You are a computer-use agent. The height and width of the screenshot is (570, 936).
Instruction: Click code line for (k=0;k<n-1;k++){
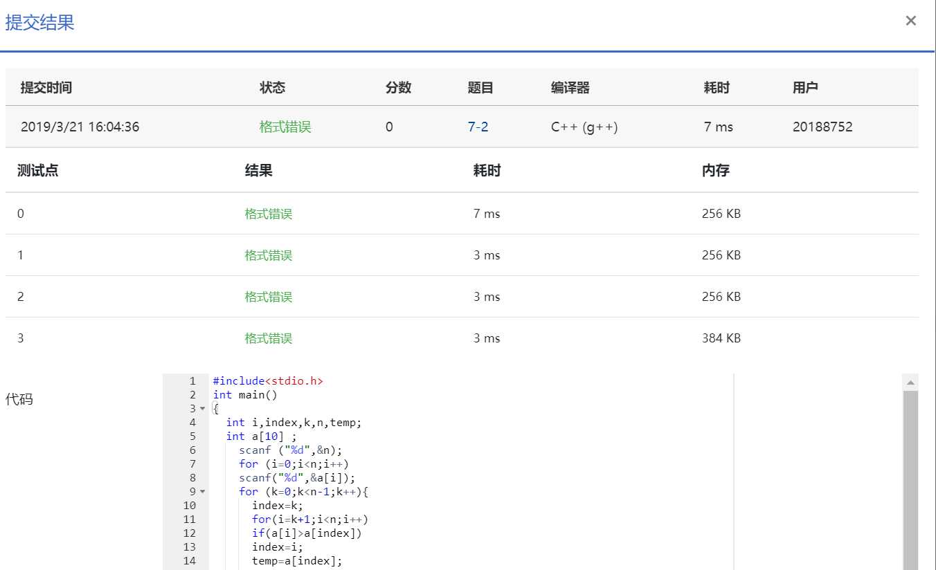(x=303, y=492)
